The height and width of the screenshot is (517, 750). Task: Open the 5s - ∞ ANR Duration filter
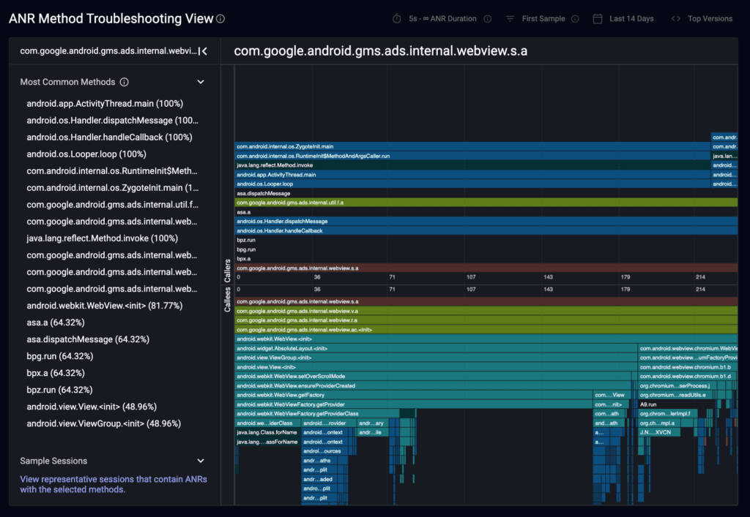(442, 19)
